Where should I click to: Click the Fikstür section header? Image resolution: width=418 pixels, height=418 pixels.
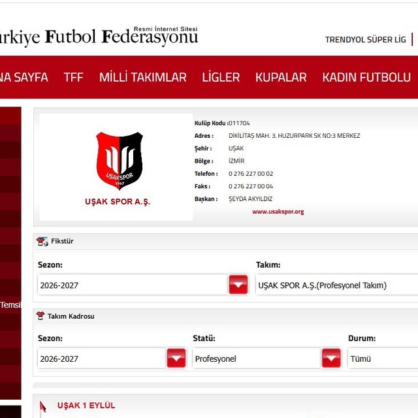tap(225, 241)
